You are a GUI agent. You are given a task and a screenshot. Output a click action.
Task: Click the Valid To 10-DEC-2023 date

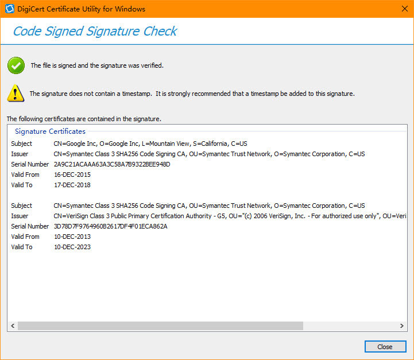(x=72, y=247)
